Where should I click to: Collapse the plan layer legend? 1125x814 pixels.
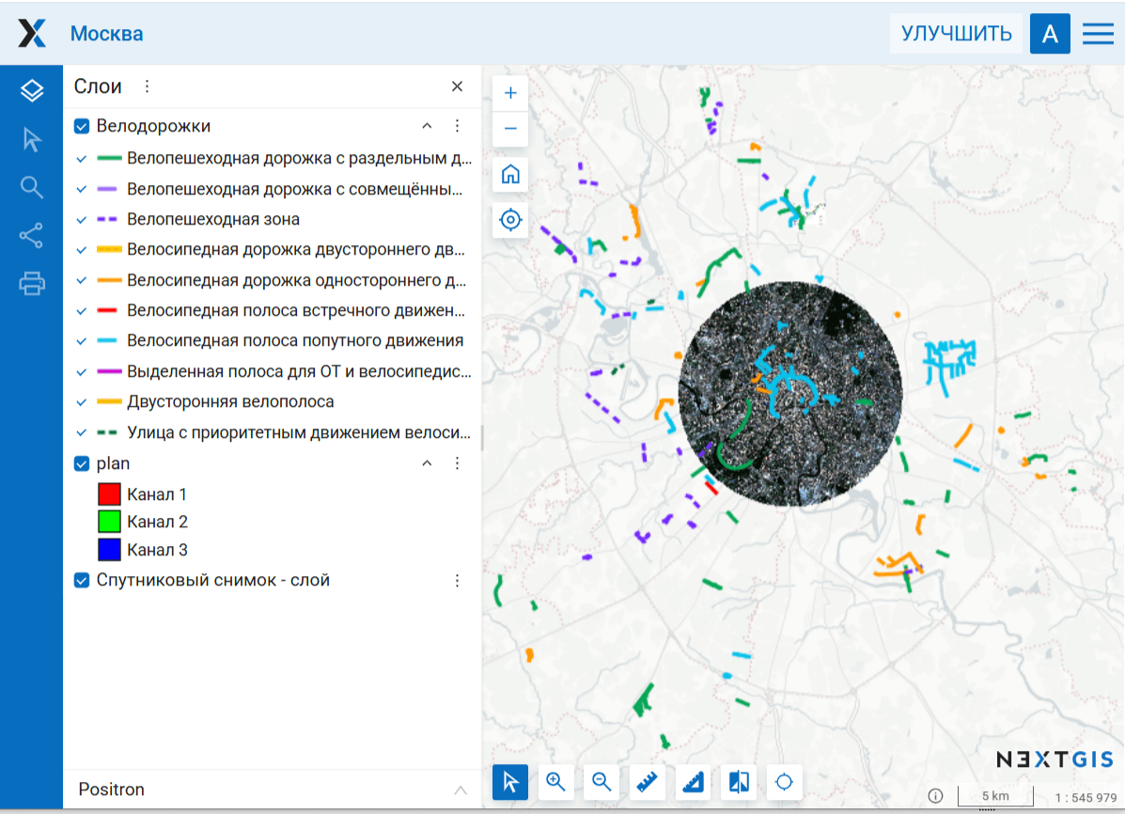point(427,463)
